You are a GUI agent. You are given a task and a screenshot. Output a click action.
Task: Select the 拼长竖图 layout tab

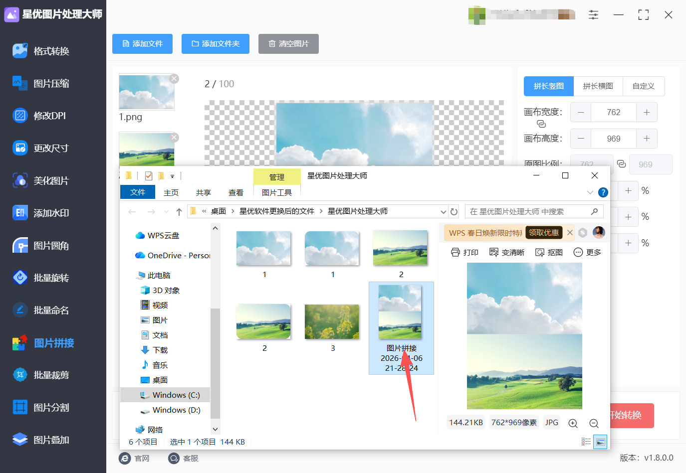[549, 86]
